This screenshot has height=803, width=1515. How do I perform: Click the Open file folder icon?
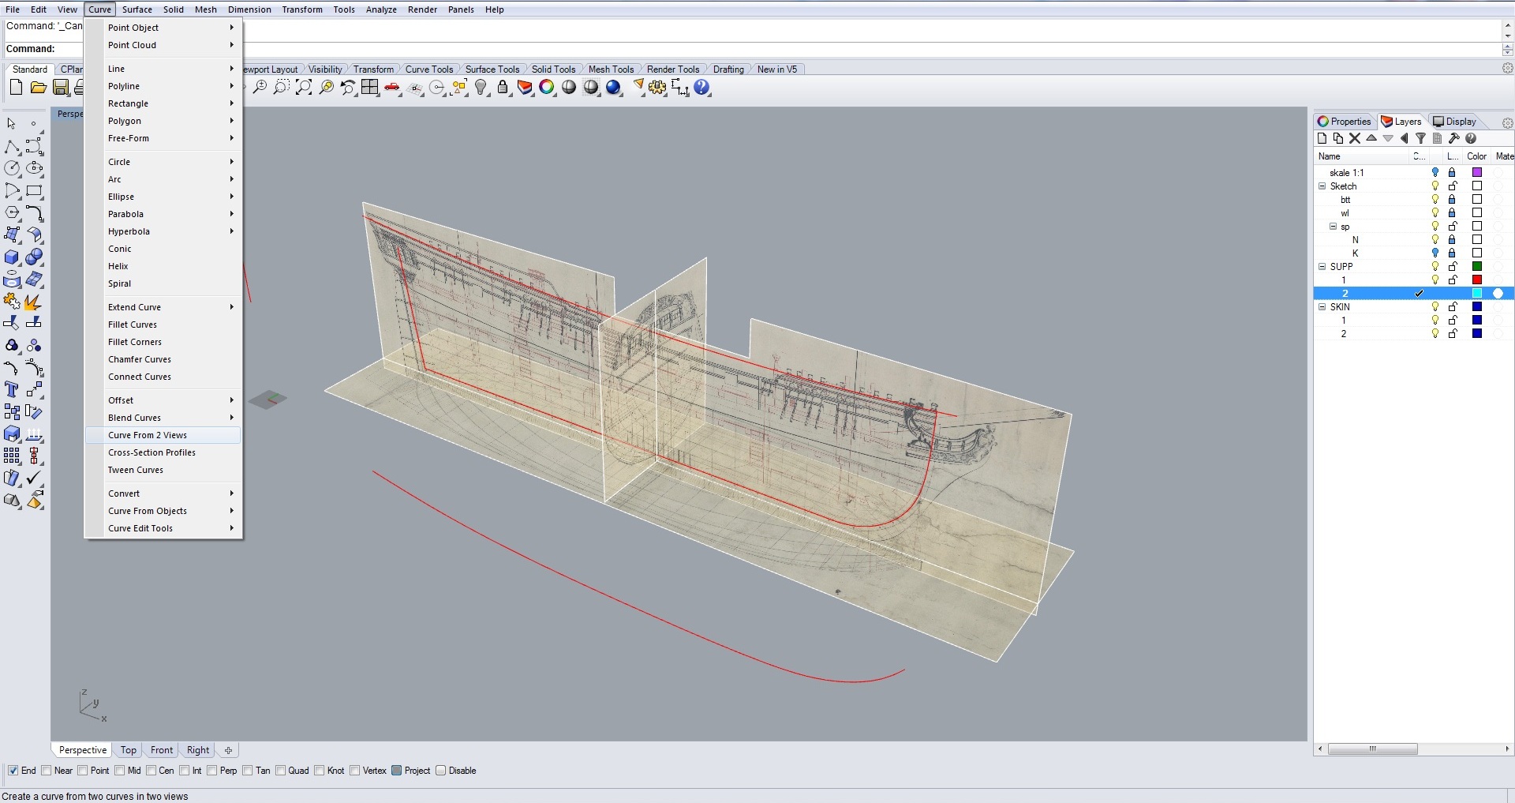pyautogui.click(x=38, y=88)
